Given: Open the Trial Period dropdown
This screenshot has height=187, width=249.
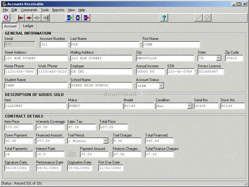Looking at the screenshot, I should [x=106, y=141].
